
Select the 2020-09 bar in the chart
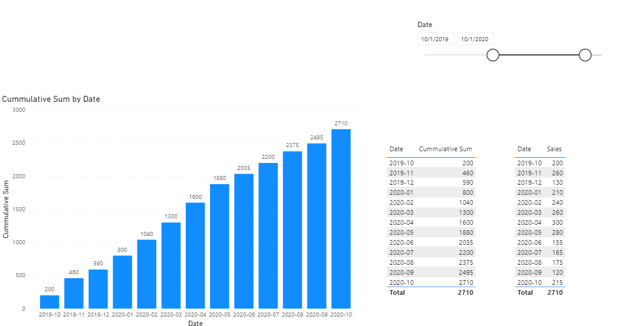point(317,226)
